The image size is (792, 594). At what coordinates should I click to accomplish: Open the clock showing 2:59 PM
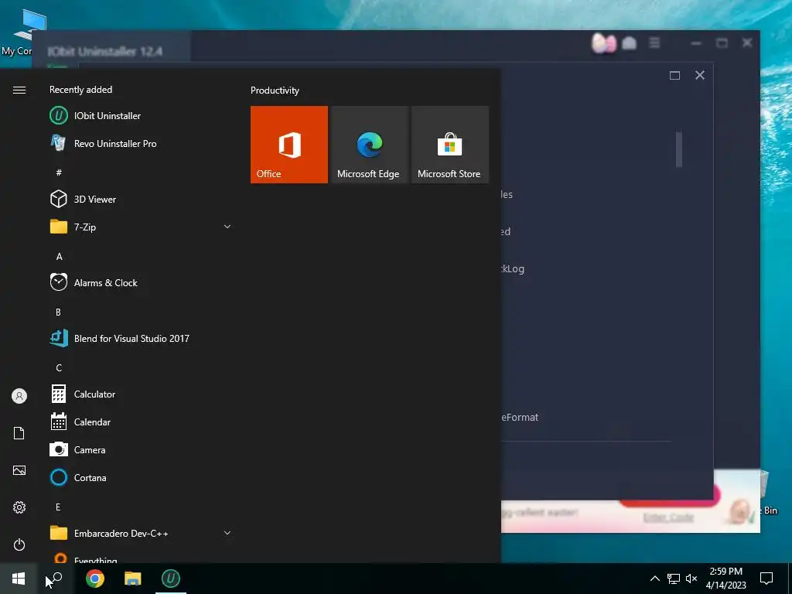[x=725, y=579]
